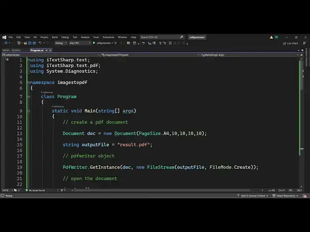Click the bookmark toggle icon in toolbar
310x232 pixels.
point(170,43)
